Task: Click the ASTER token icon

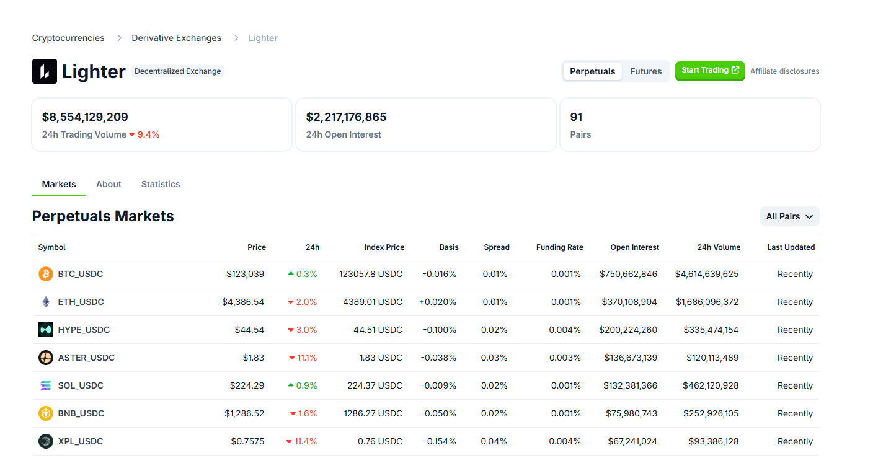Action: (x=45, y=358)
